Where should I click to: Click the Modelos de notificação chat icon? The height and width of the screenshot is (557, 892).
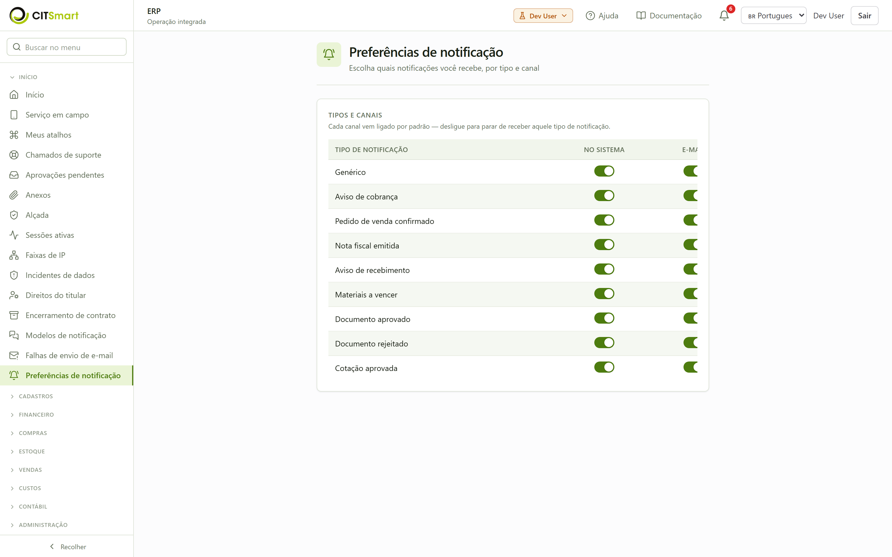pyautogui.click(x=14, y=335)
